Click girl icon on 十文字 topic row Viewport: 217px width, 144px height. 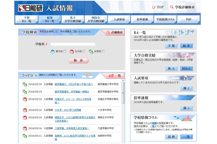25,110
